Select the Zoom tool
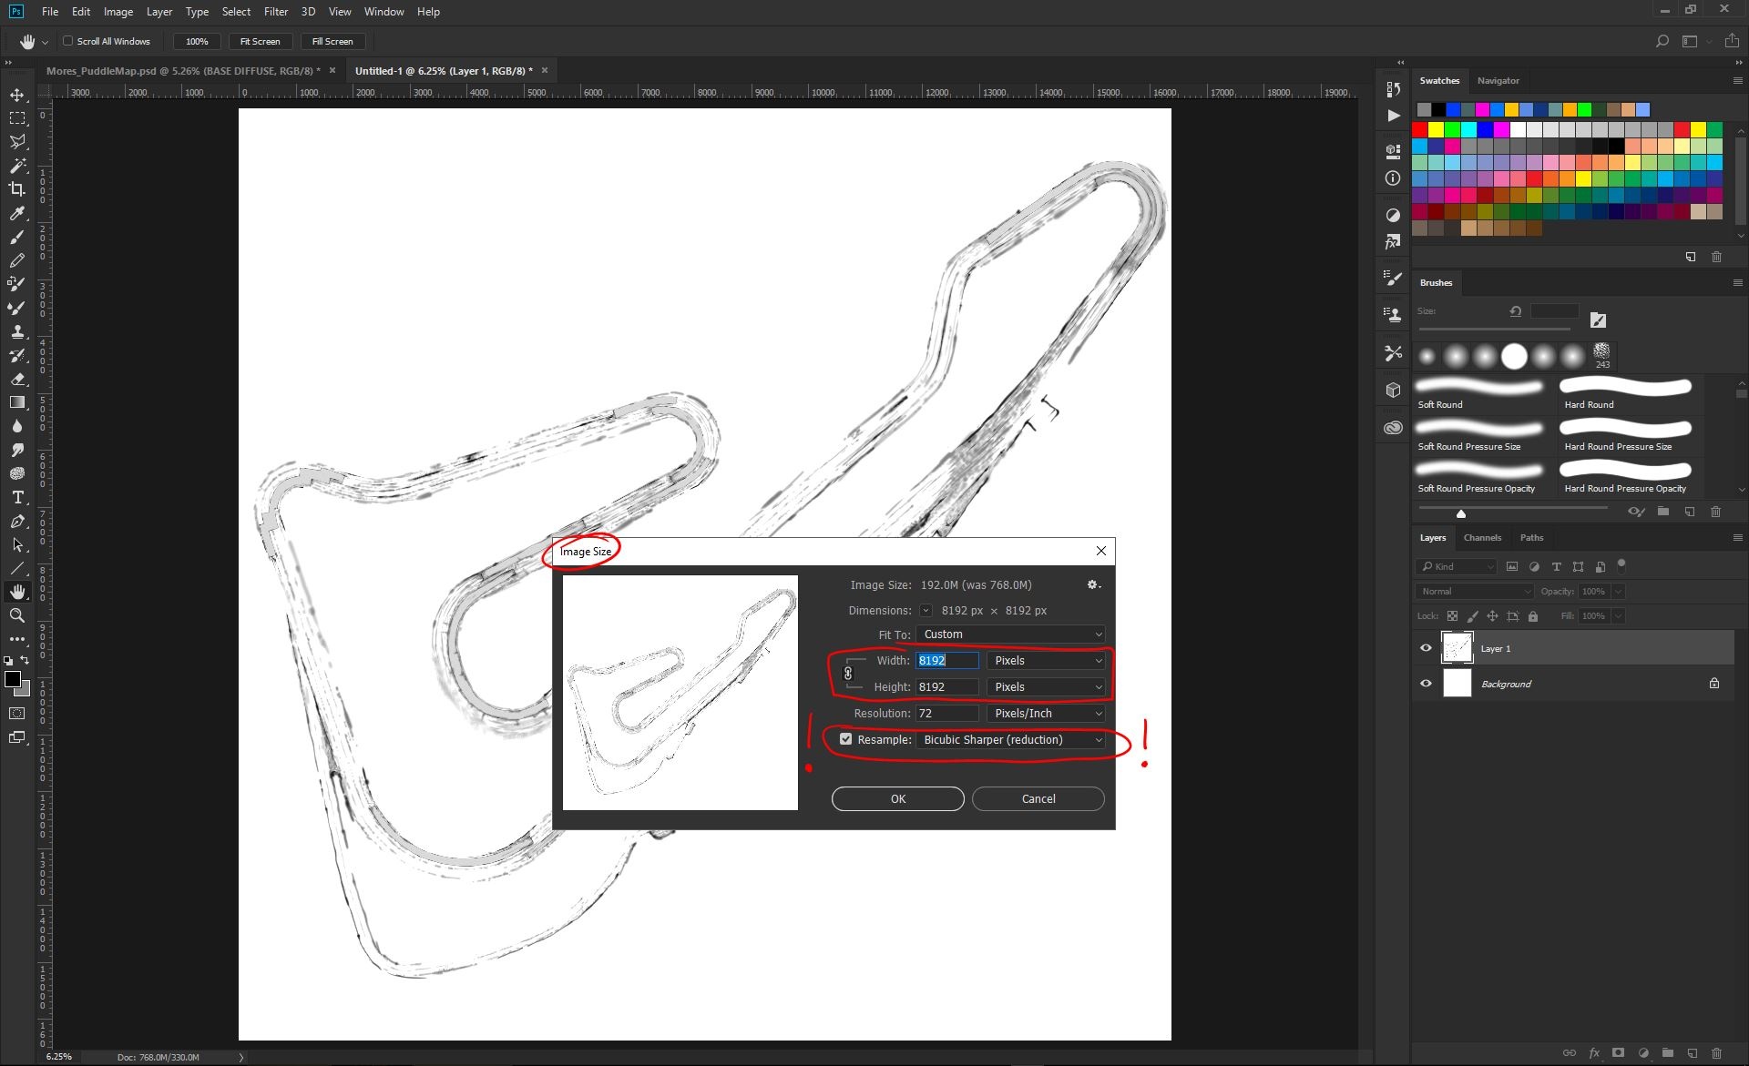Image resolution: width=1749 pixels, height=1066 pixels. [x=17, y=615]
